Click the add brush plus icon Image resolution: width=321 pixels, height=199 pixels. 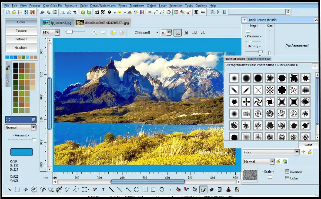[304, 152]
